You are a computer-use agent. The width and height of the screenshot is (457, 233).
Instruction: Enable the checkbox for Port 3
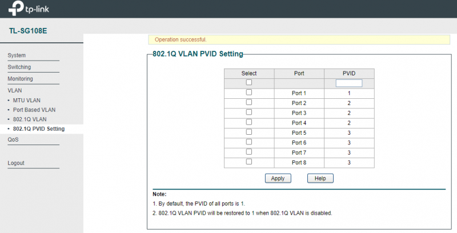pyautogui.click(x=248, y=113)
